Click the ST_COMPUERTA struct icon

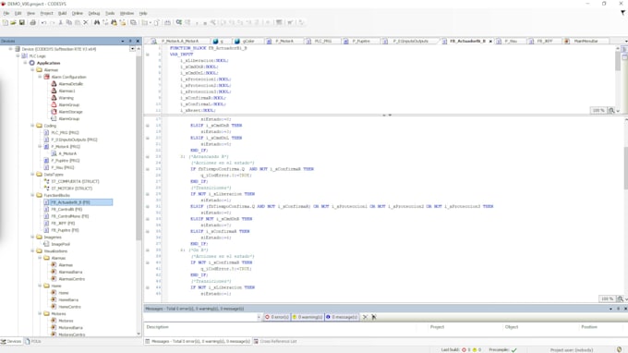pos(46,181)
